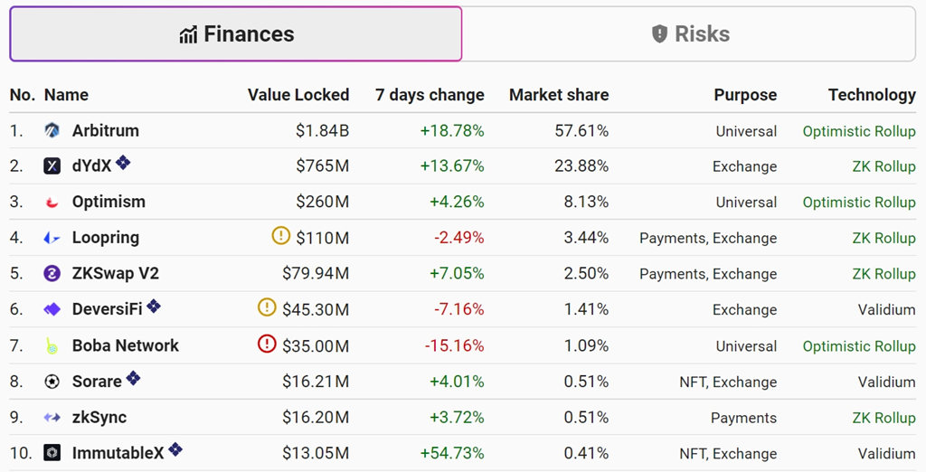
Task: Click the Loopring yellow warning icon
Action: (281, 236)
